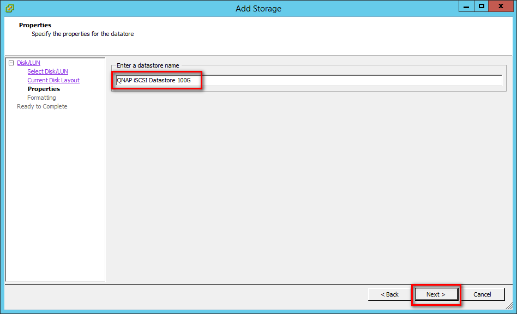Image resolution: width=517 pixels, height=314 pixels.
Task: Click the 'Enter a datastore name' group label
Action: point(147,65)
